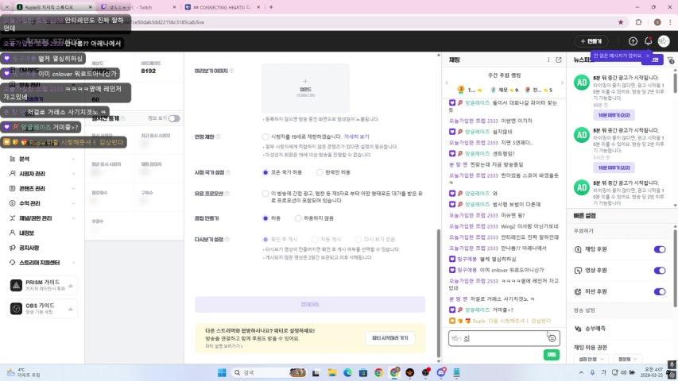Show next weekly donation ranking arrow

click(x=562, y=83)
